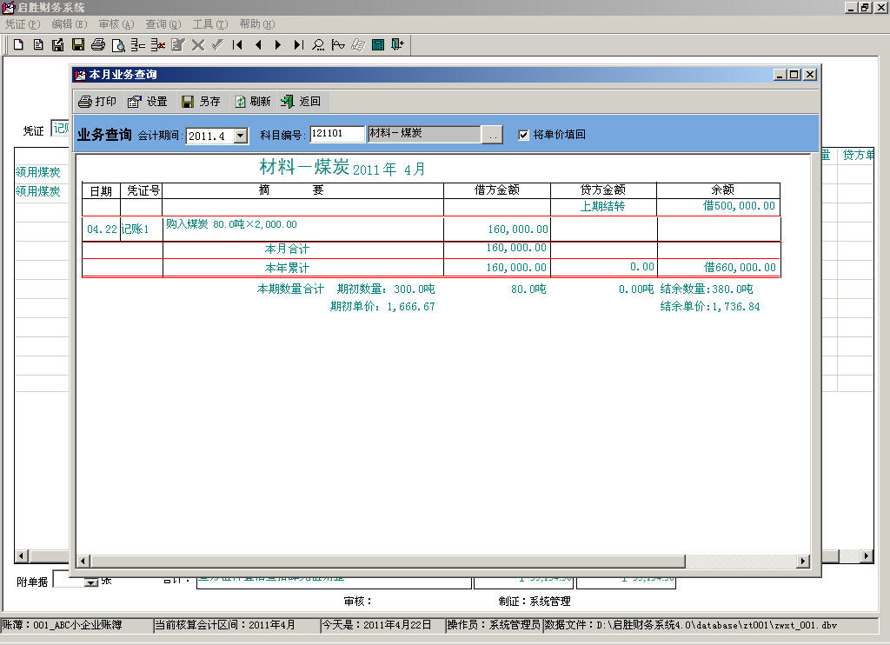Click first 领用煤炭 row in background voucher
Image resolution: width=890 pixels, height=645 pixels.
click(38, 172)
